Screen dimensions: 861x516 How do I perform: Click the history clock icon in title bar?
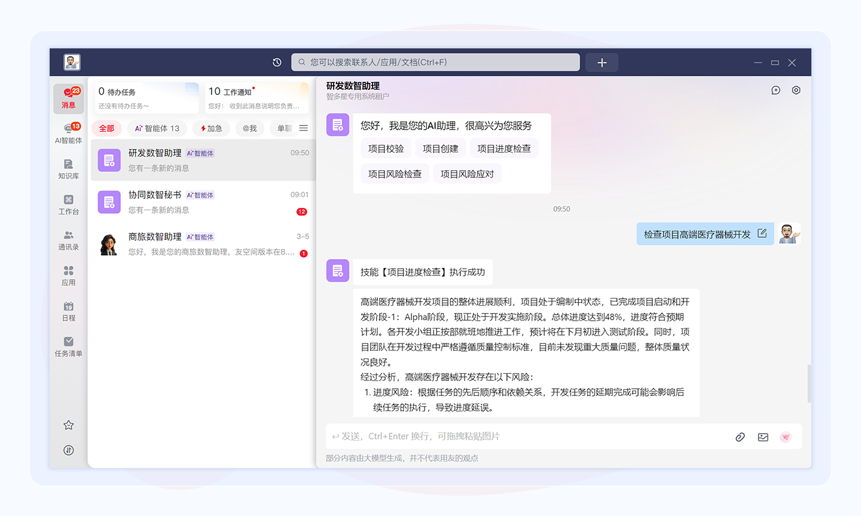pyautogui.click(x=276, y=62)
